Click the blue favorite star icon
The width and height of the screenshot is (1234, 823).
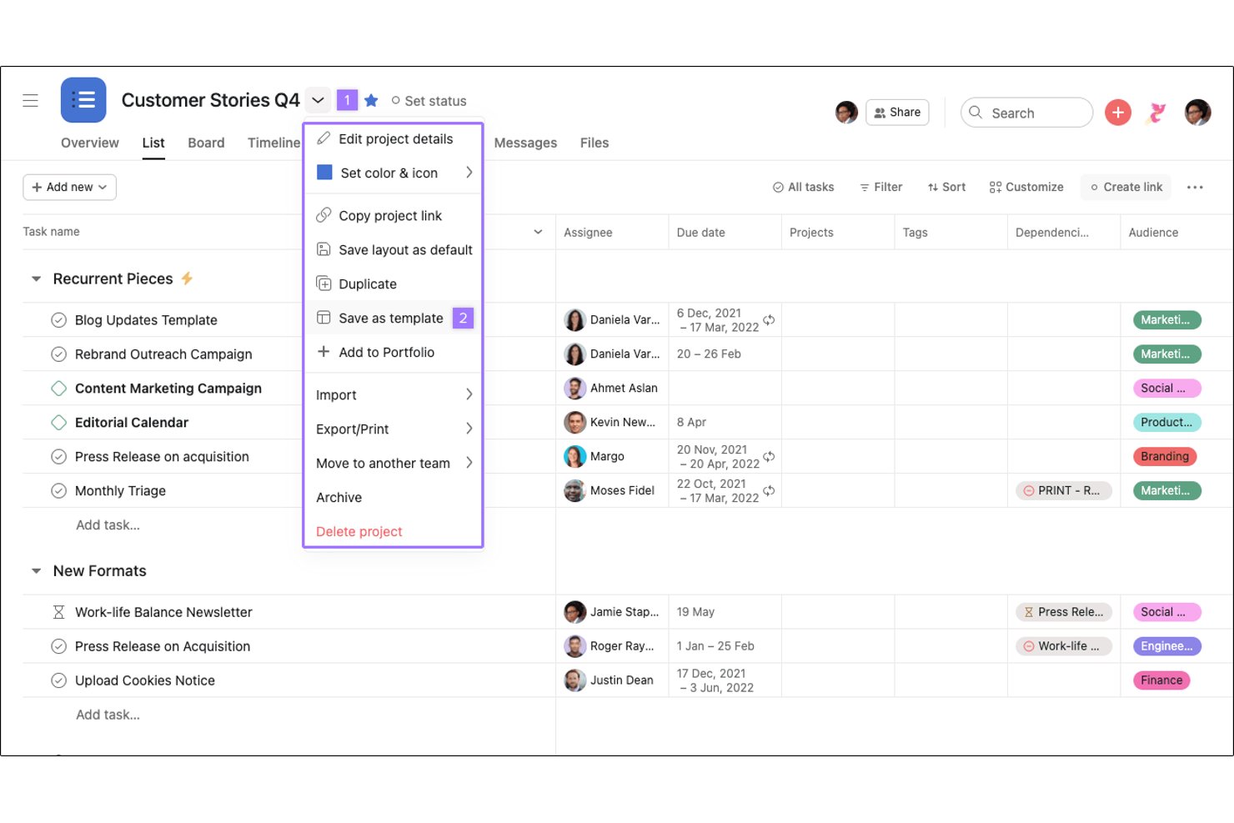pyautogui.click(x=372, y=101)
